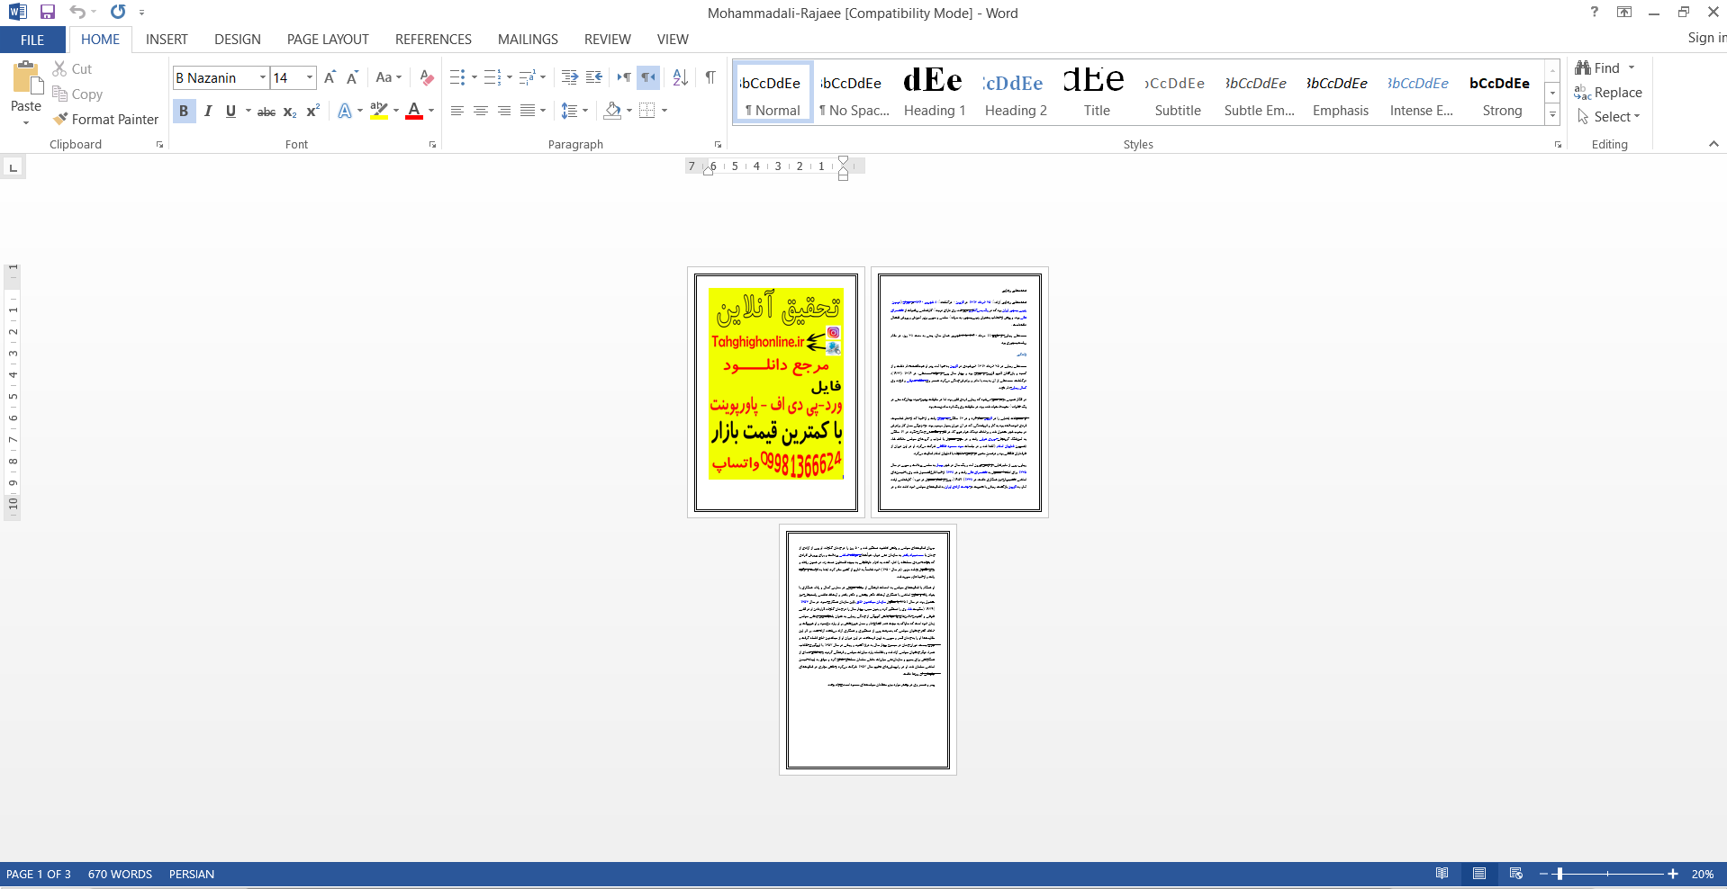1727x889 pixels.
Task: Toggle Align Right
Action: point(504,111)
